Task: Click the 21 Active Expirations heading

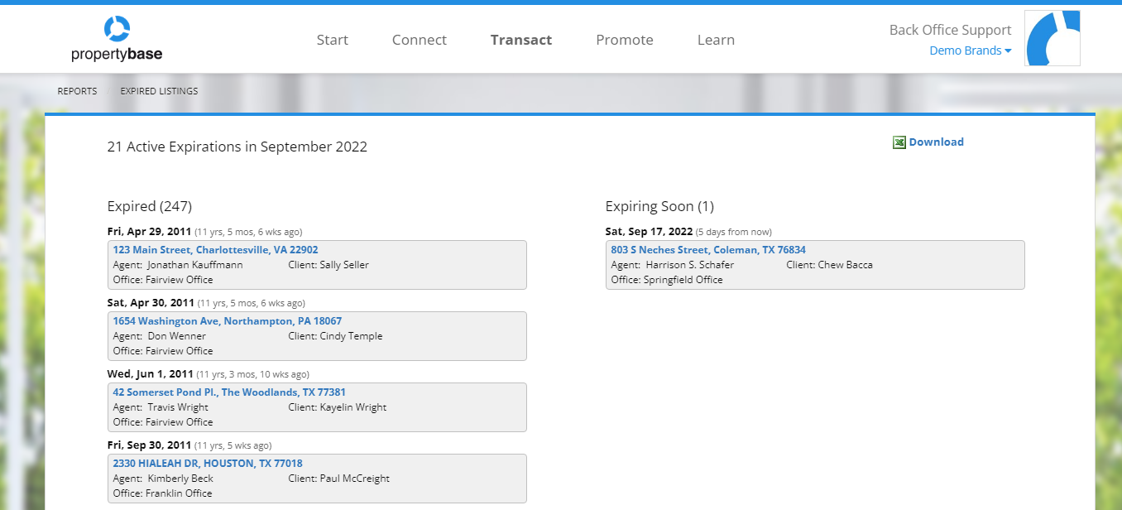Action: [x=237, y=147]
